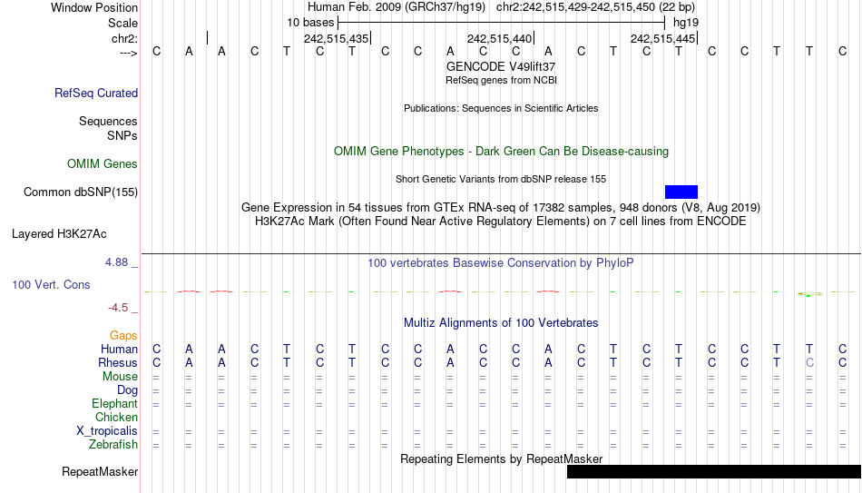Click the X_tropicalis species row label
Viewport: 862px width, 493px height.
(x=107, y=431)
